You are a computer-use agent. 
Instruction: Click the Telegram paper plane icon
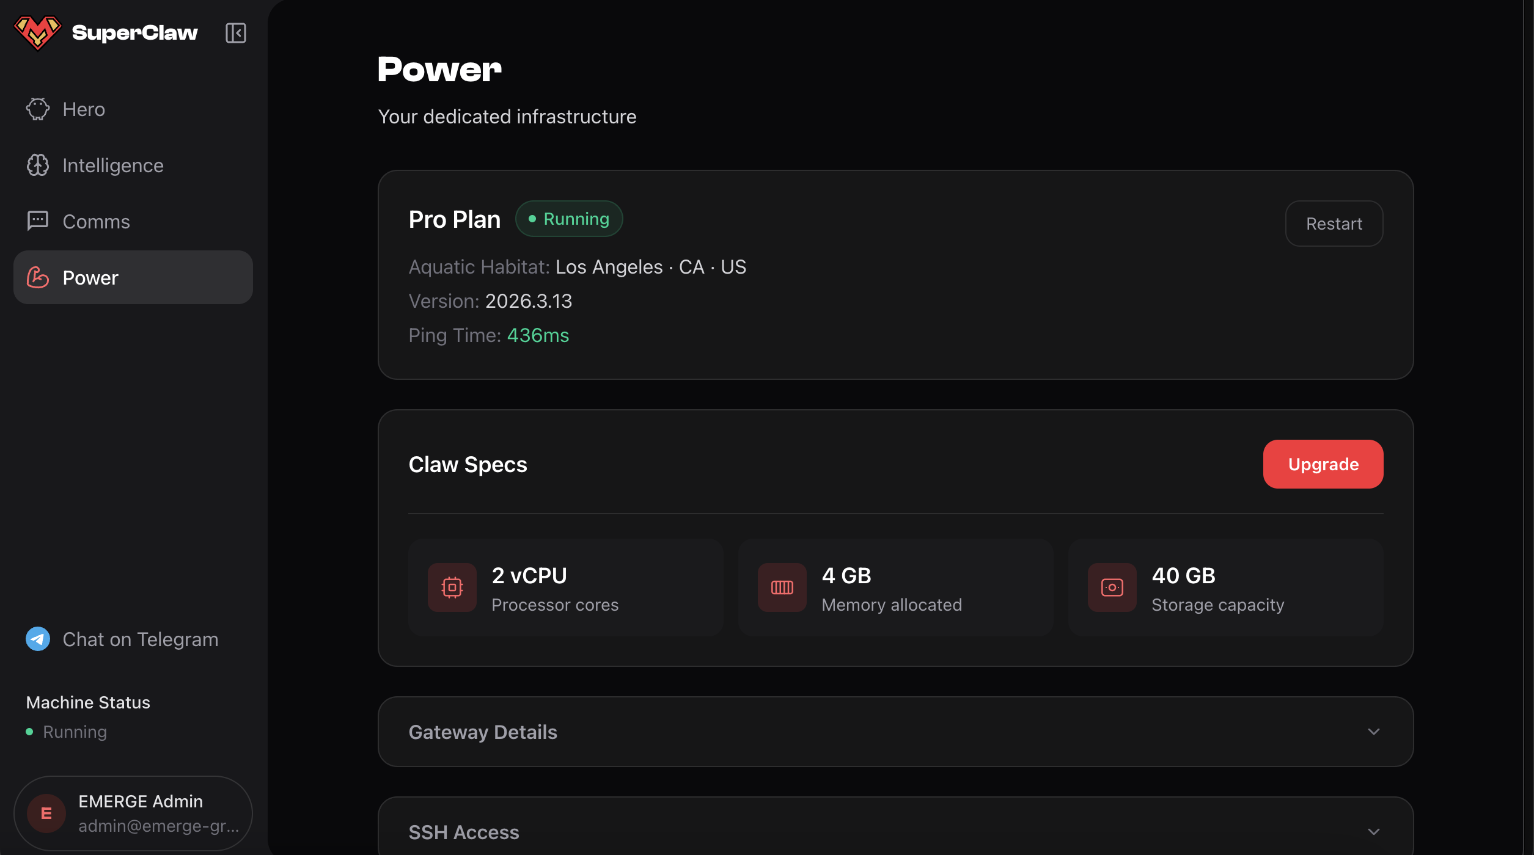pyautogui.click(x=37, y=639)
